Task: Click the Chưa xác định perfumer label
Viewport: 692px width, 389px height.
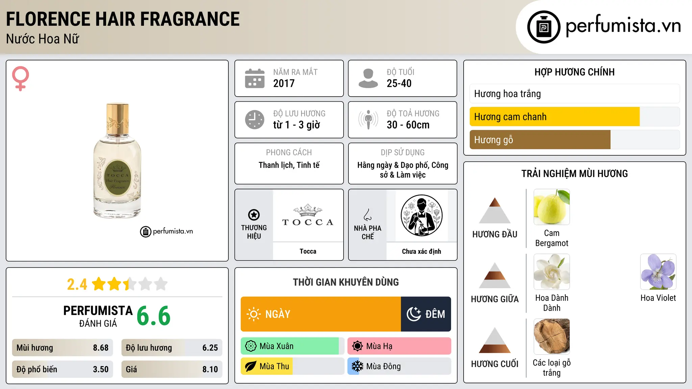Action: coord(421,251)
